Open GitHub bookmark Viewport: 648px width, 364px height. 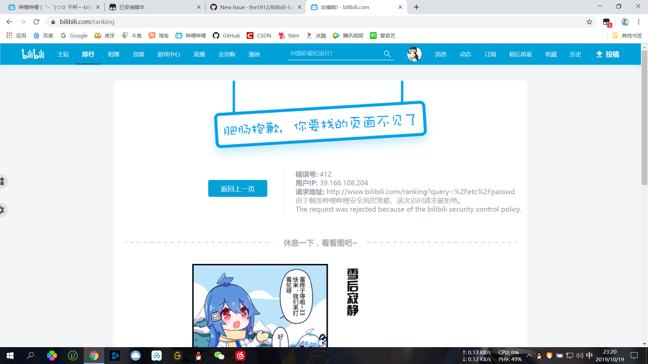click(x=226, y=35)
